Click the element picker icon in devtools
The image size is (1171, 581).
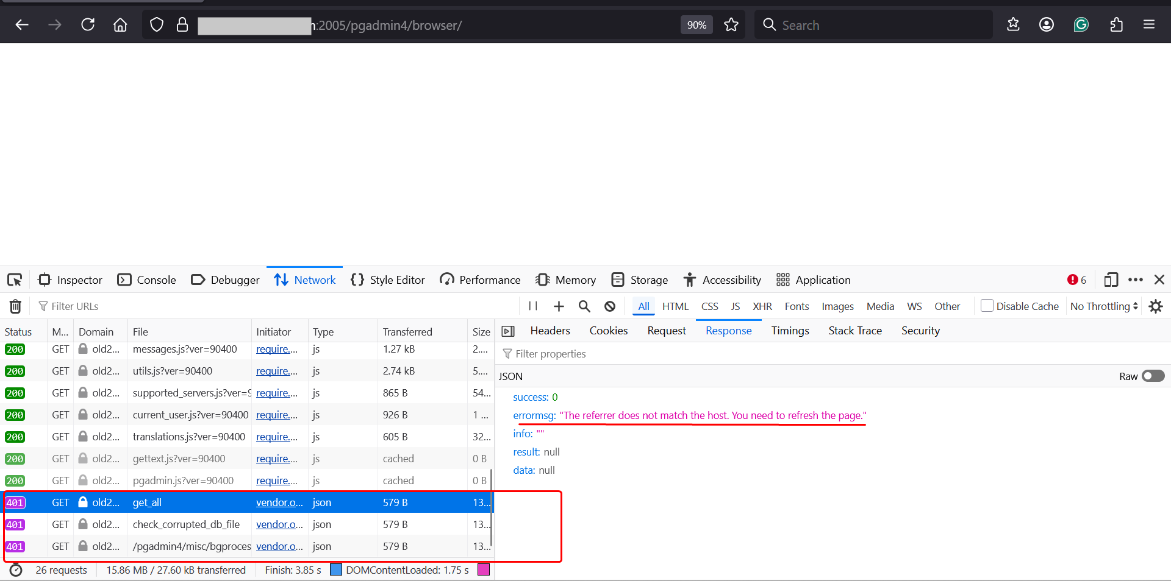[x=15, y=280]
